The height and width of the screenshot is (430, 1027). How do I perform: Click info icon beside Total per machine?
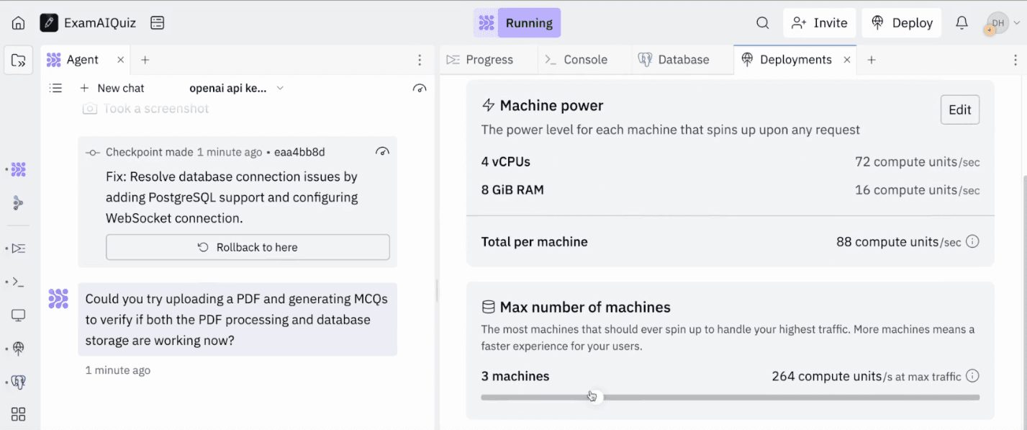(972, 242)
